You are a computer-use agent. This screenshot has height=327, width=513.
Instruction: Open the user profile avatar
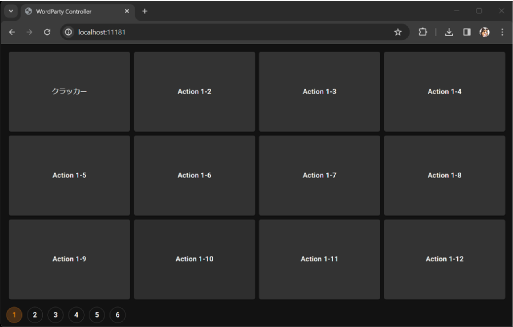[484, 32]
